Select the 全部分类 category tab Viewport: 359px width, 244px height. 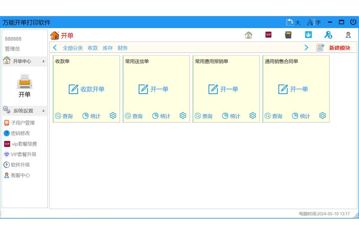click(x=73, y=48)
